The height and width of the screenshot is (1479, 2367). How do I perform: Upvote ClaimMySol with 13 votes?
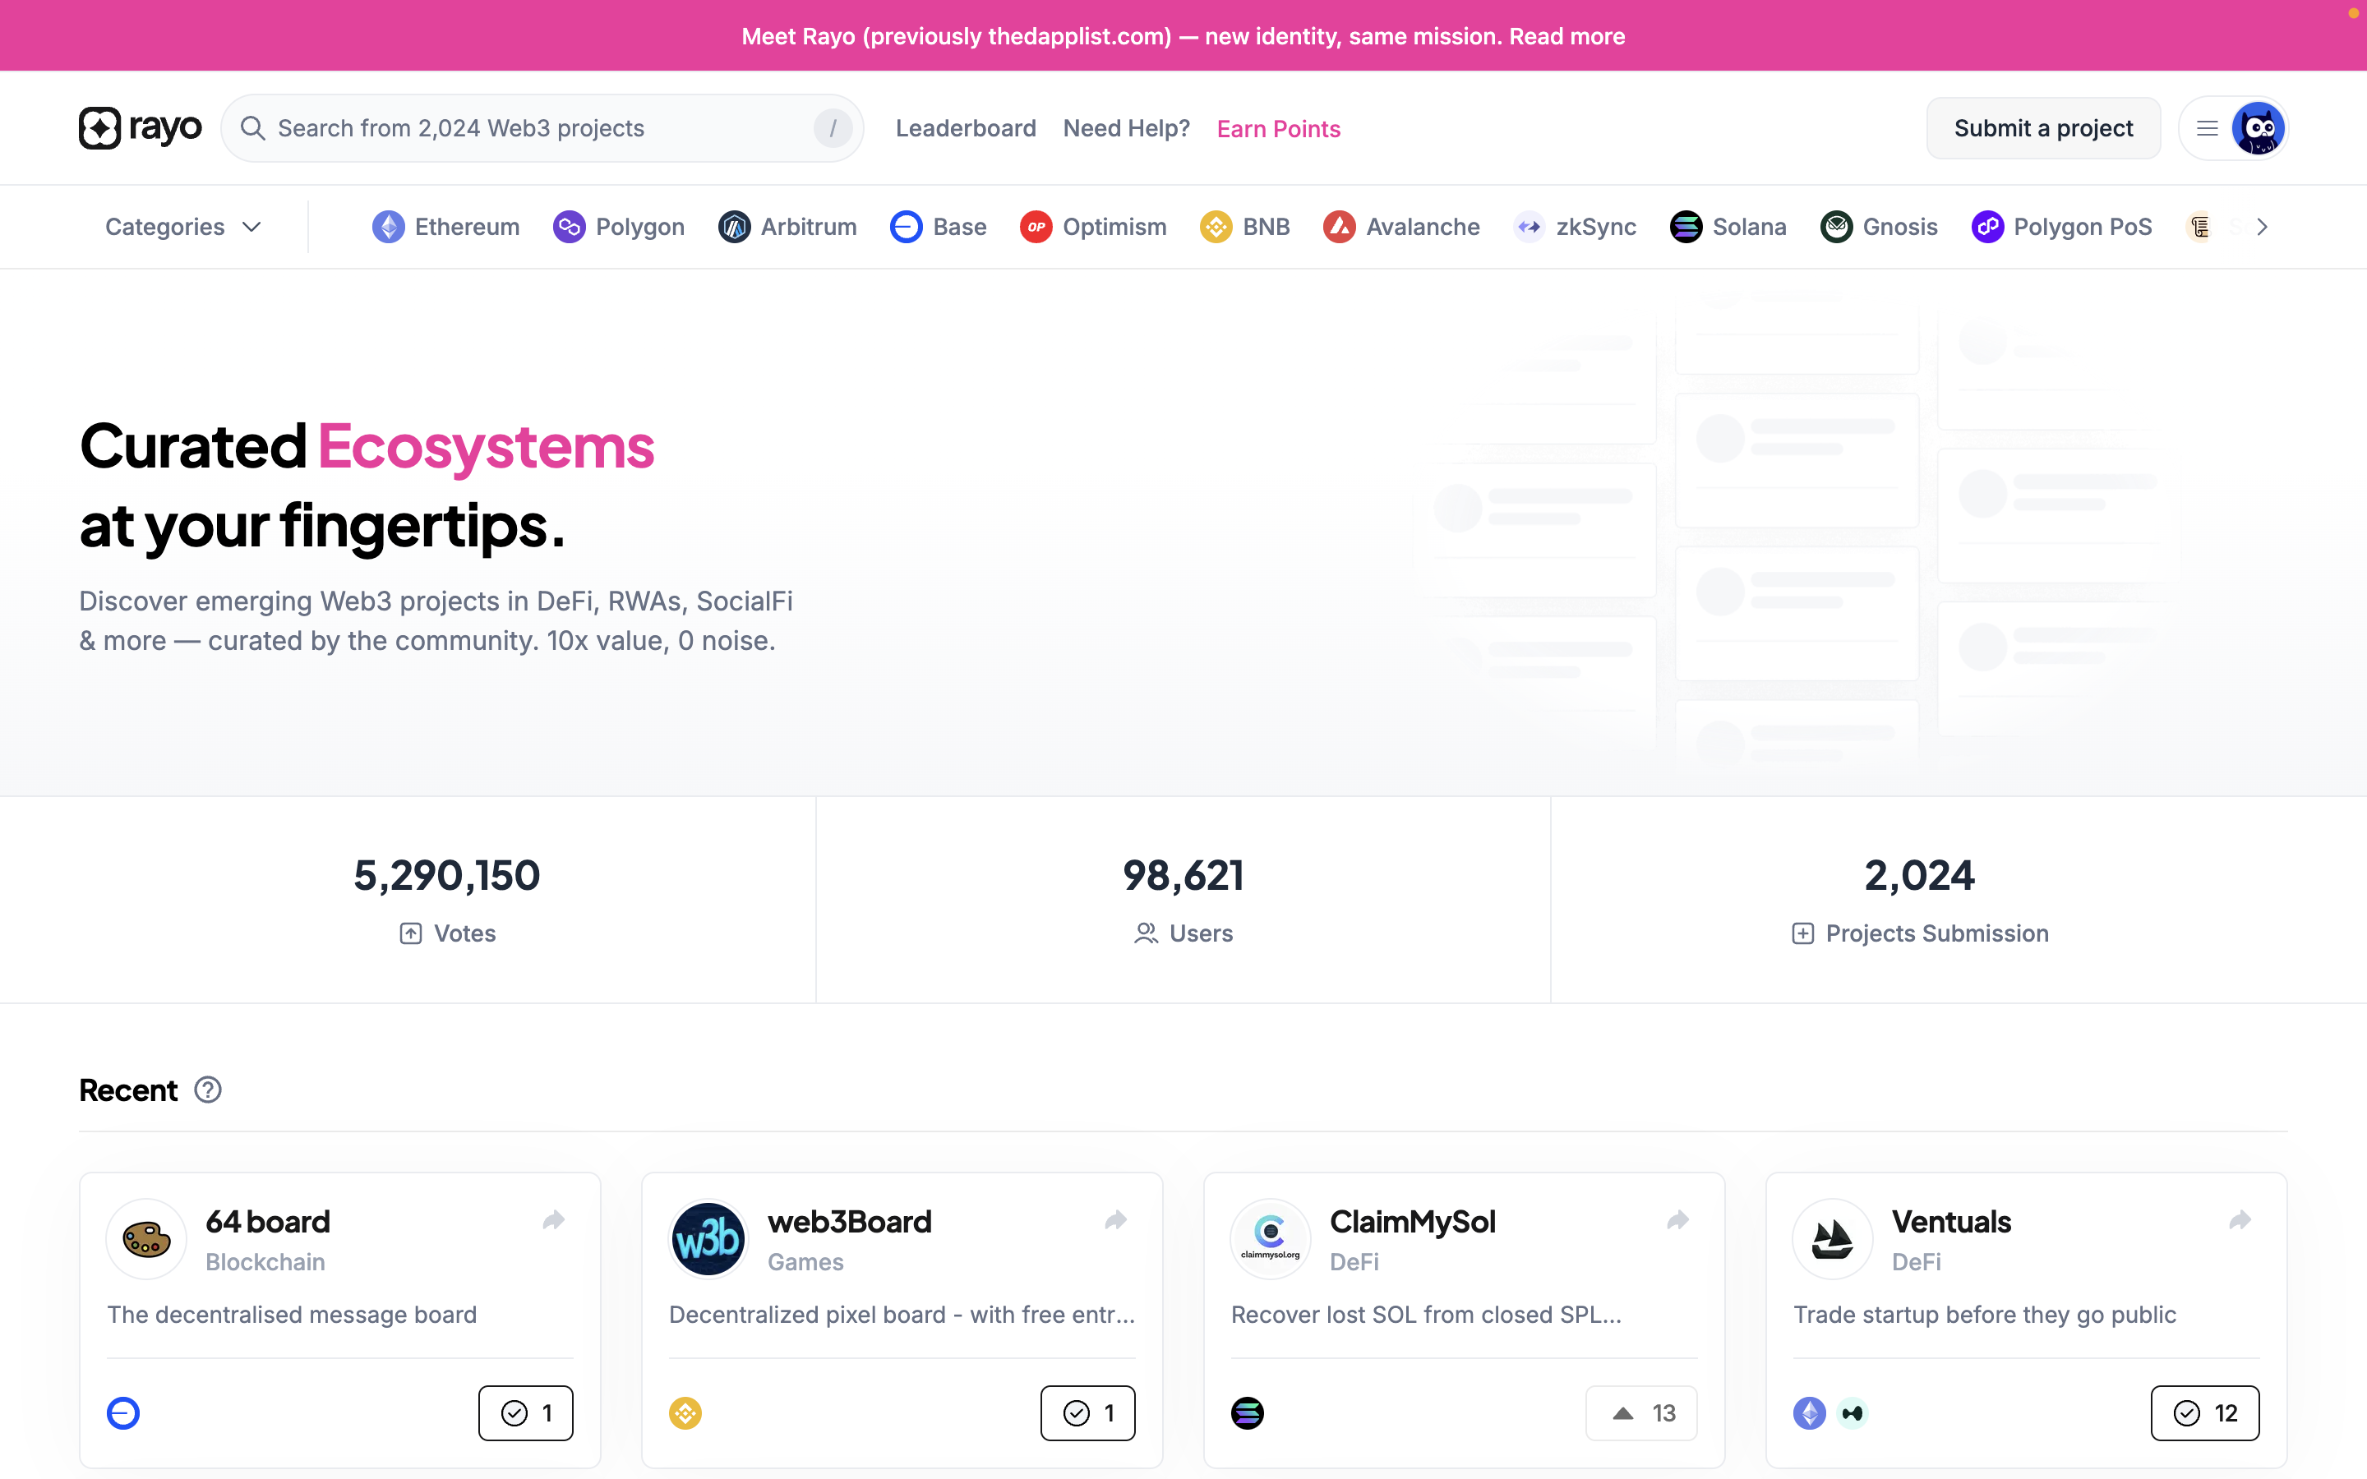coord(1641,1412)
